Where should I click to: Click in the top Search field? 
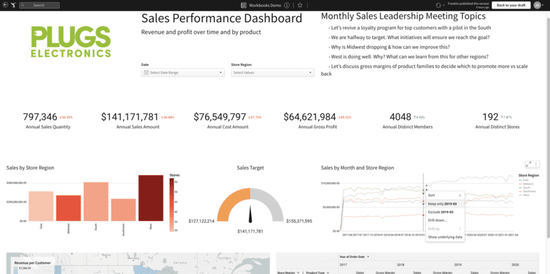pyautogui.click(x=39, y=5)
